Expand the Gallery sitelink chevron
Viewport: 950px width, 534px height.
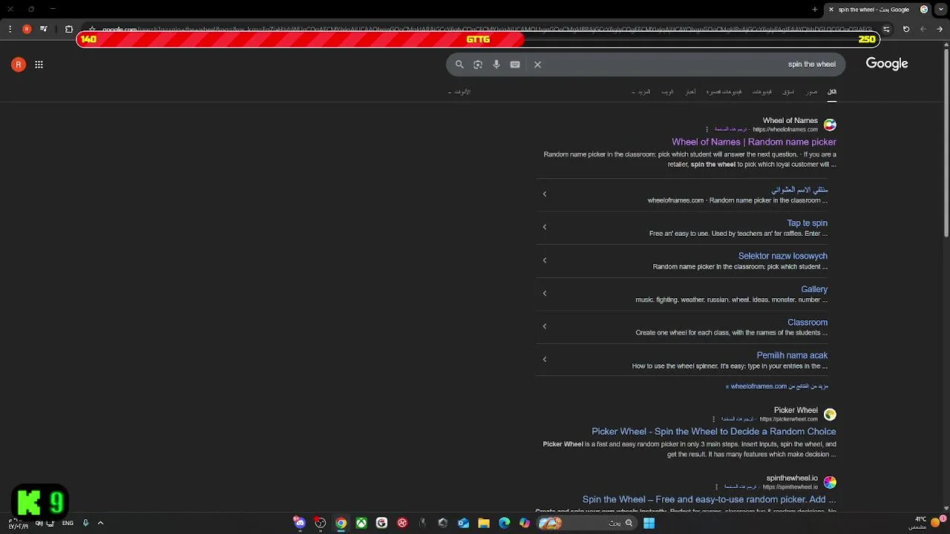pyautogui.click(x=545, y=293)
